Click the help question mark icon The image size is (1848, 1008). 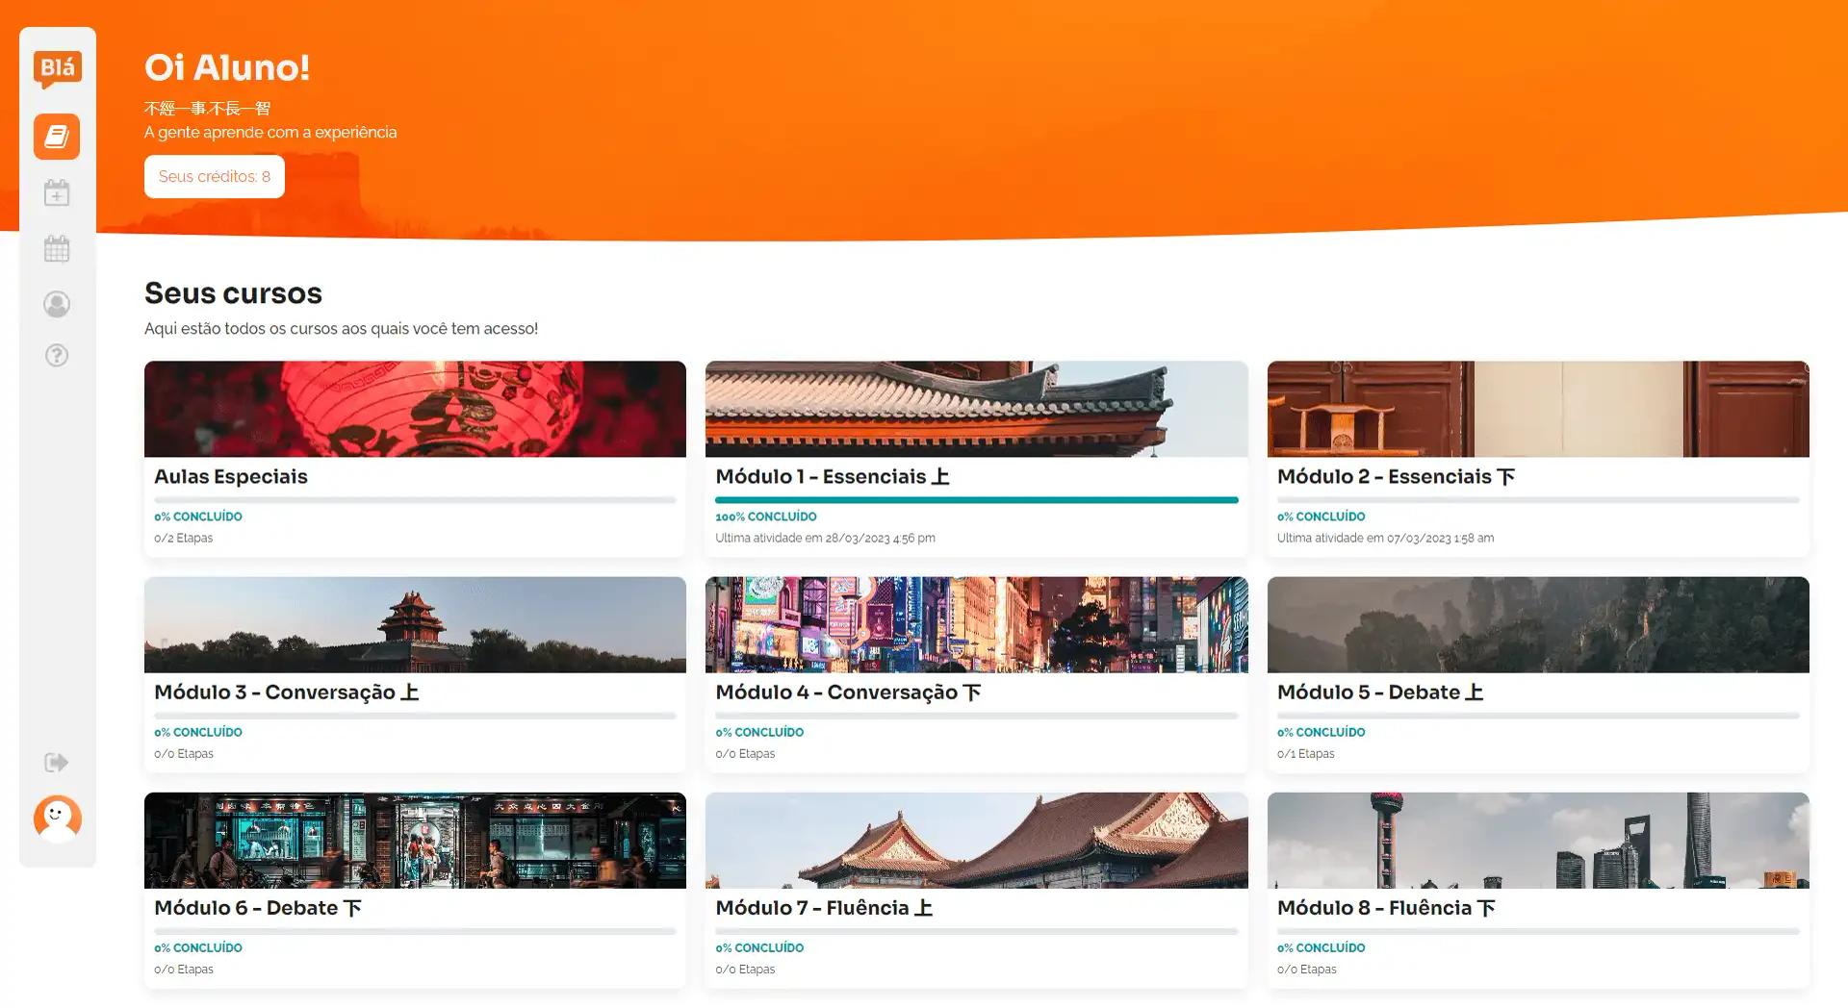[57, 356]
